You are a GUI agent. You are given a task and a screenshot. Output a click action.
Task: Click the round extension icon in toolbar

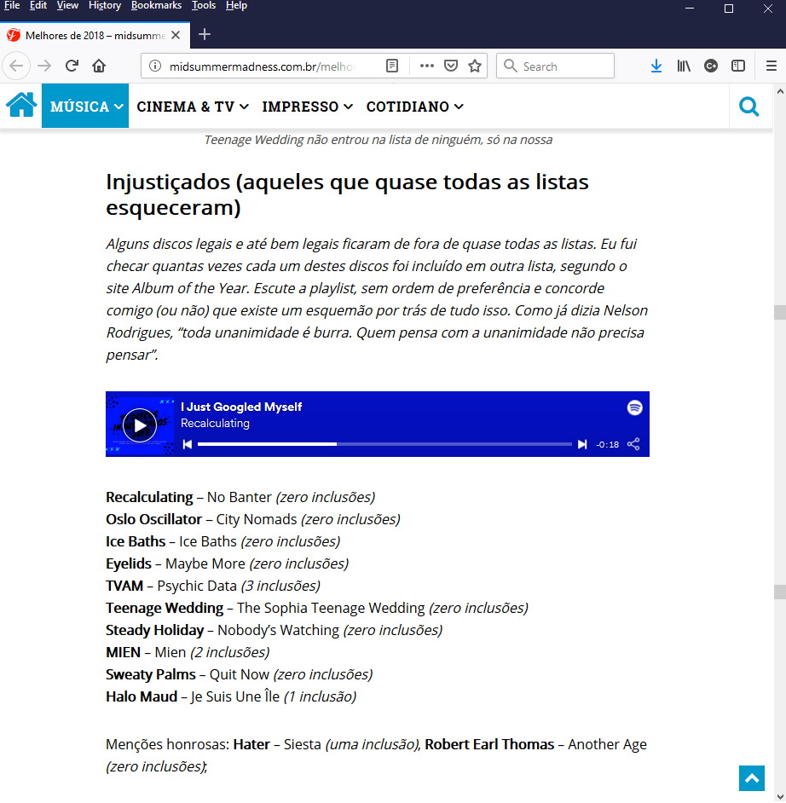point(711,66)
